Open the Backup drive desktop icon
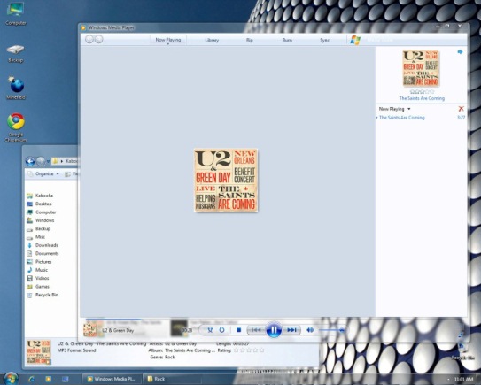This screenshot has height=385, width=481. [x=15, y=54]
